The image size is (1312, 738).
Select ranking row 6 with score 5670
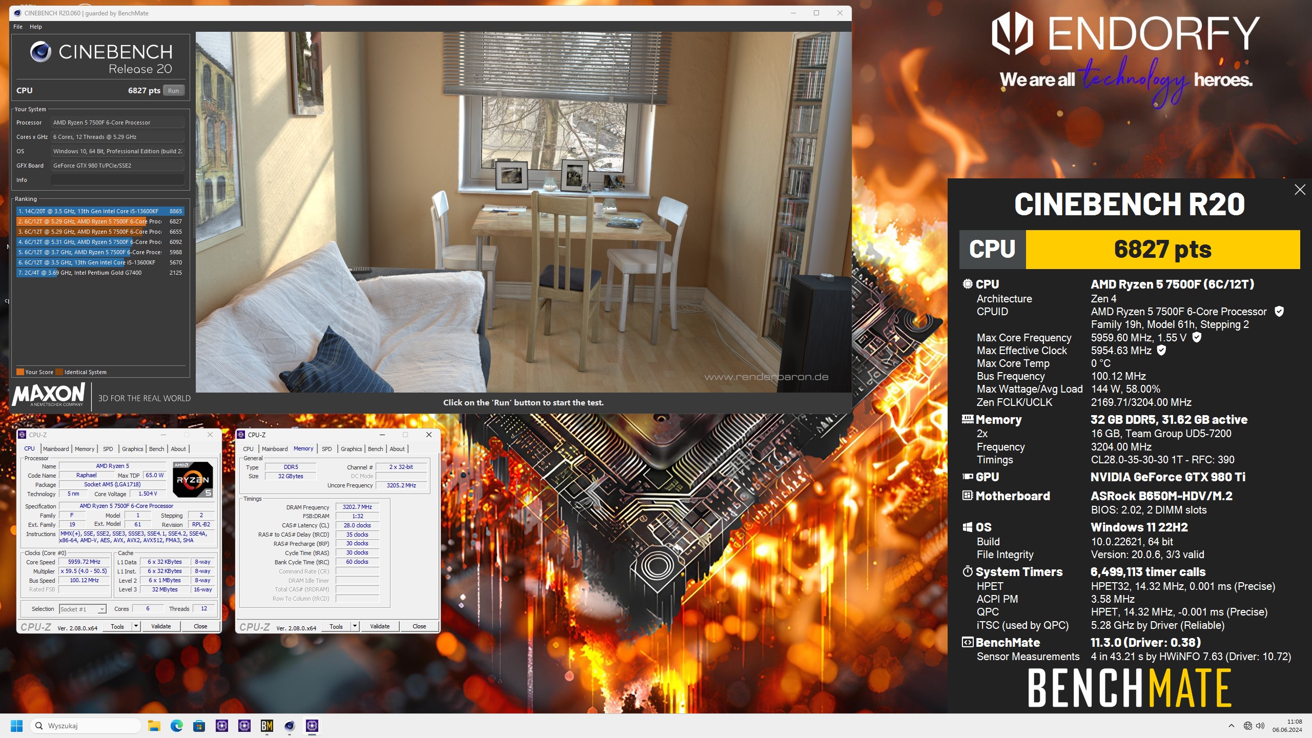(x=100, y=262)
